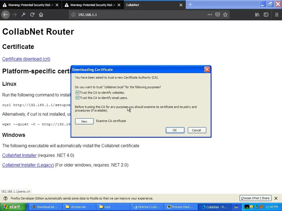
Task: Click the notification bar question mark icon
Action: pos(6,198)
